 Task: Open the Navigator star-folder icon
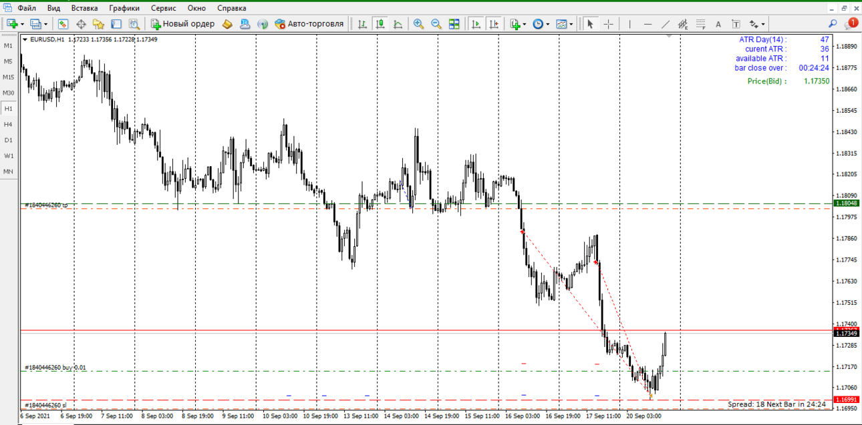tap(98, 24)
